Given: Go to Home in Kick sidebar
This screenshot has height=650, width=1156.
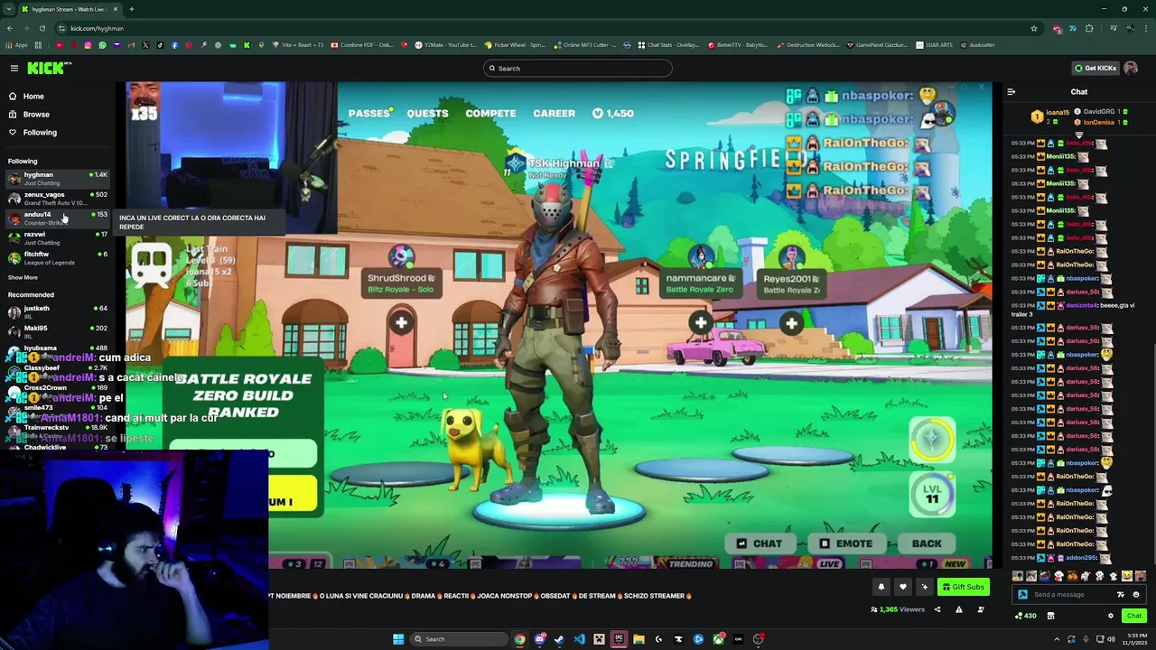Looking at the screenshot, I should pos(33,96).
